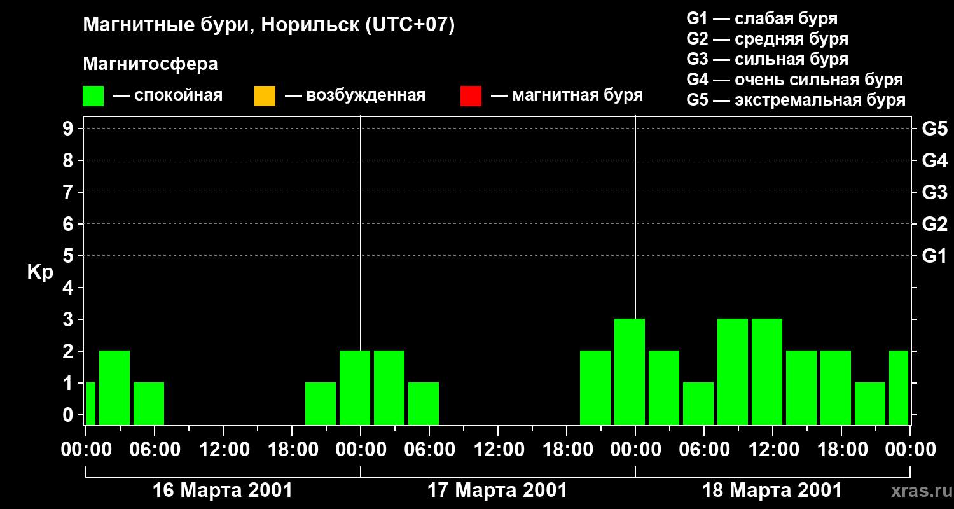Click the Kp 3 bar starting 07:00 on 18 March
954x509 pixels.
(x=733, y=372)
